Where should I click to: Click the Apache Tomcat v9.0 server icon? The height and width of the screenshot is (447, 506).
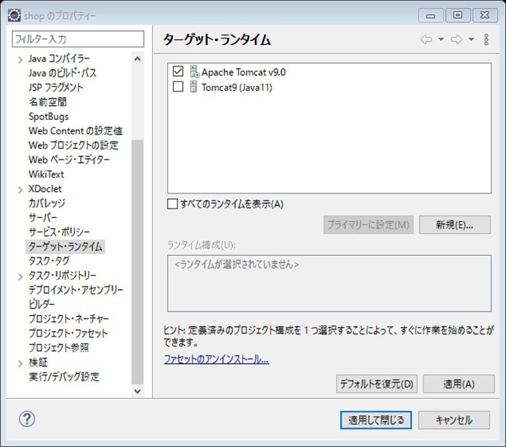(x=194, y=72)
